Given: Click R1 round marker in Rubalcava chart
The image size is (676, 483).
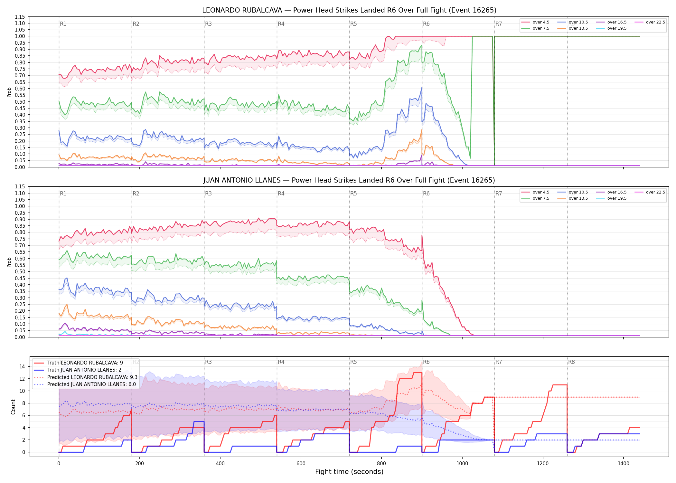Looking at the screenshot, I should [x=63, y=24].
